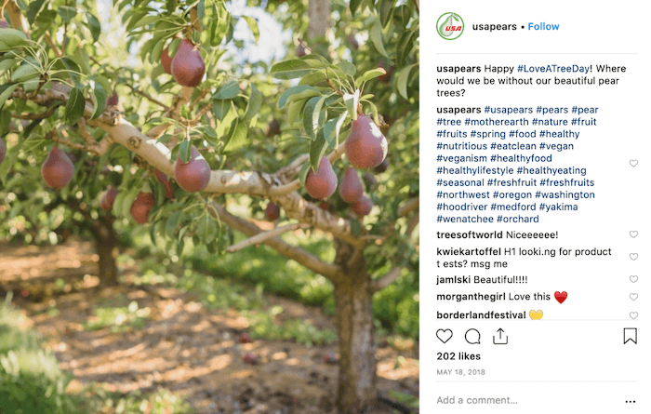The width and height of the screenshot is (651, 414).
Task: Save the post with the bookmark icon
Action: 630,336
